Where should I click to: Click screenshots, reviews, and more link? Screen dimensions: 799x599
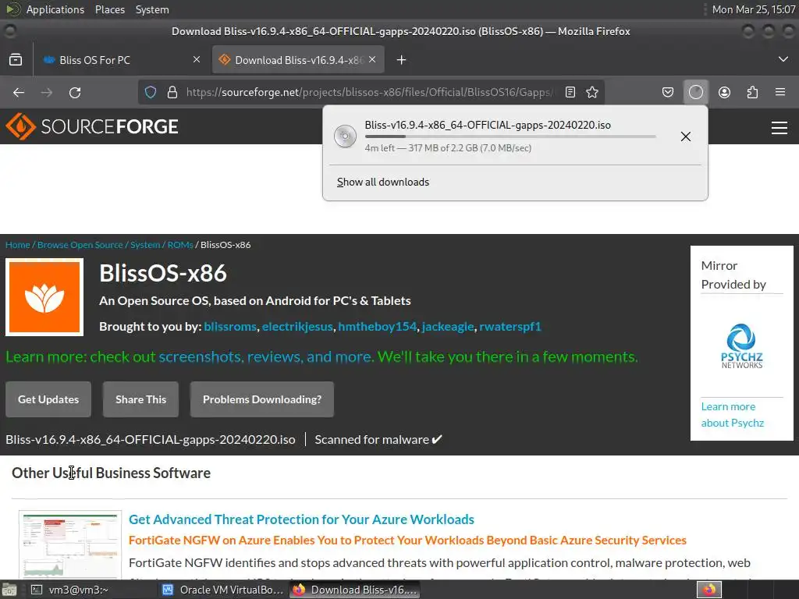tap(266, 356)
